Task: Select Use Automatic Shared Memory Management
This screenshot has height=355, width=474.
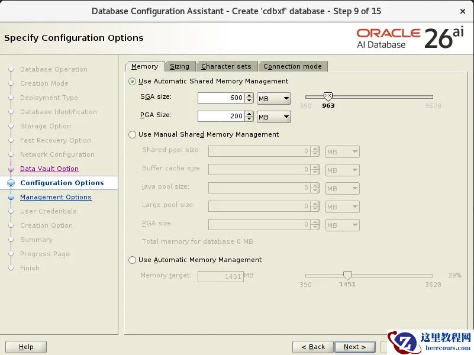Action: click(x=132, y=81)
